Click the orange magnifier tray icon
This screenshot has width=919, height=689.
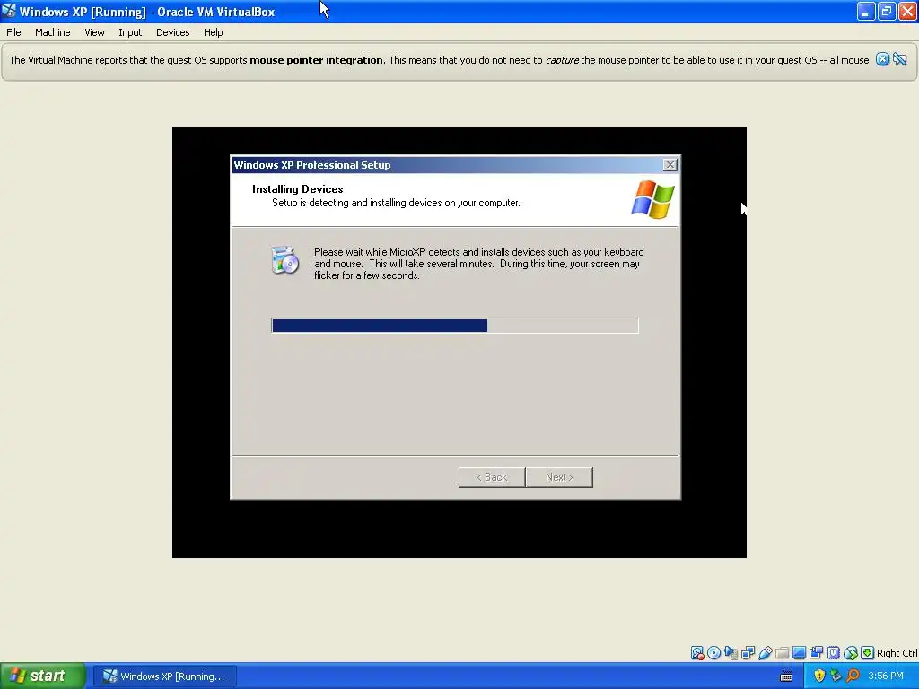coord(853,676)
